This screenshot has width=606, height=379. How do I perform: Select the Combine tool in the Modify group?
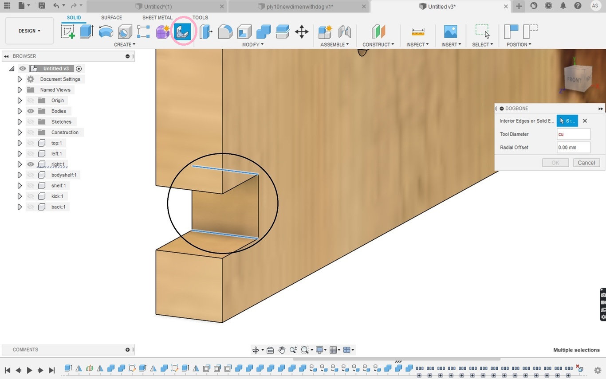(x=264, y=31)
